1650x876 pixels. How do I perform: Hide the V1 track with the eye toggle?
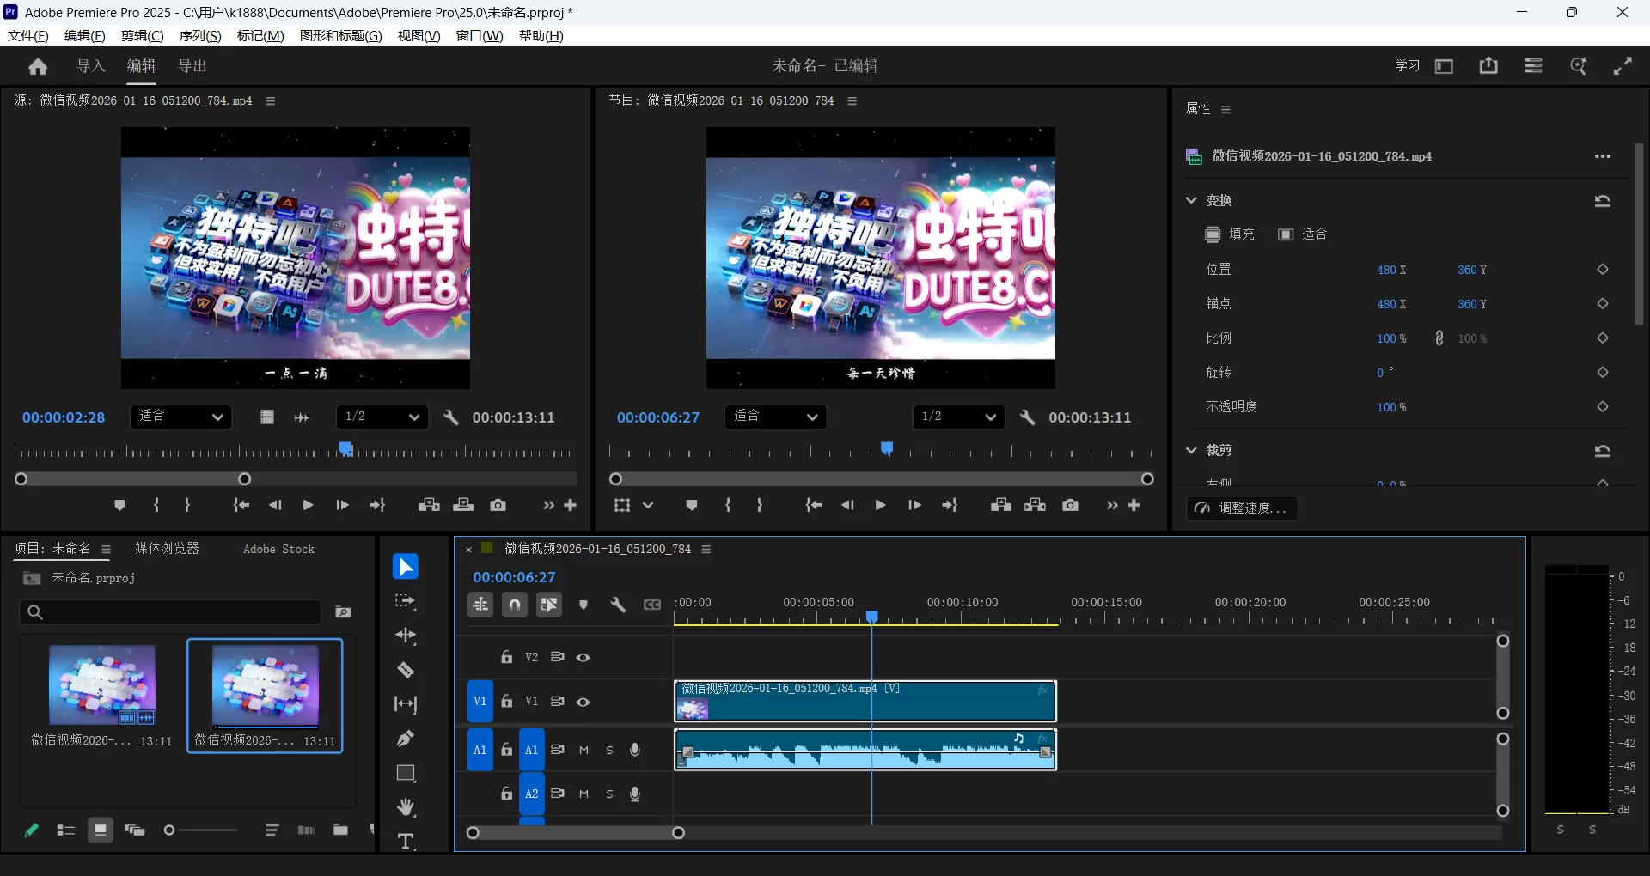[584, 702]
